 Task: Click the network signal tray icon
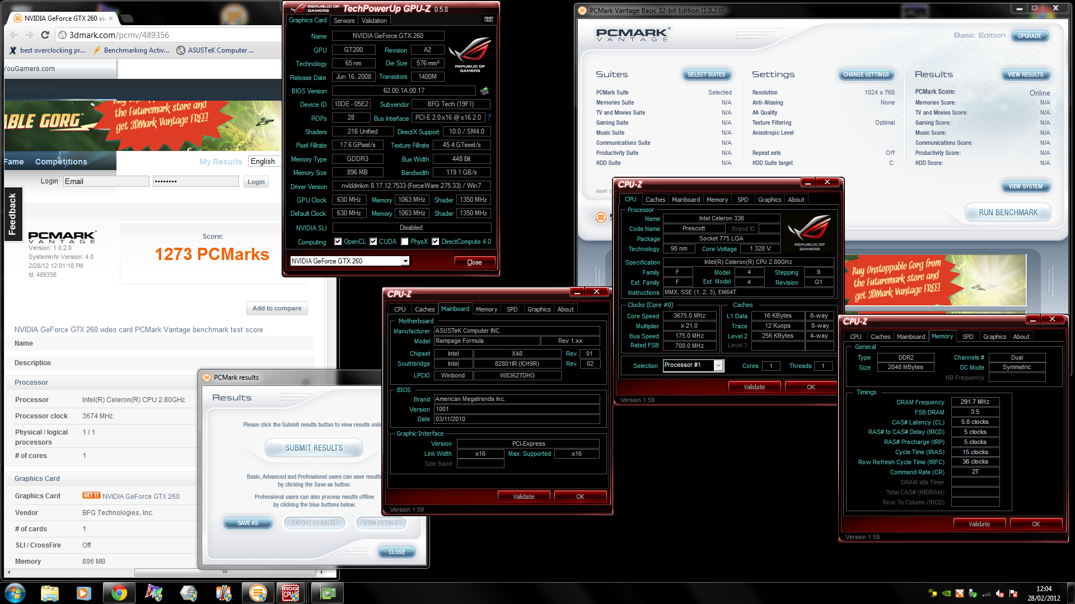click(x=987, y=593)
